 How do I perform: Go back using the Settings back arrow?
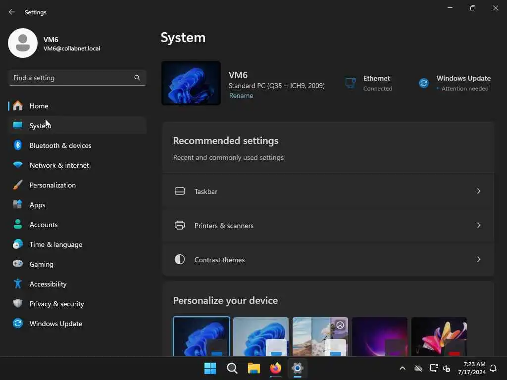(12, 12)
